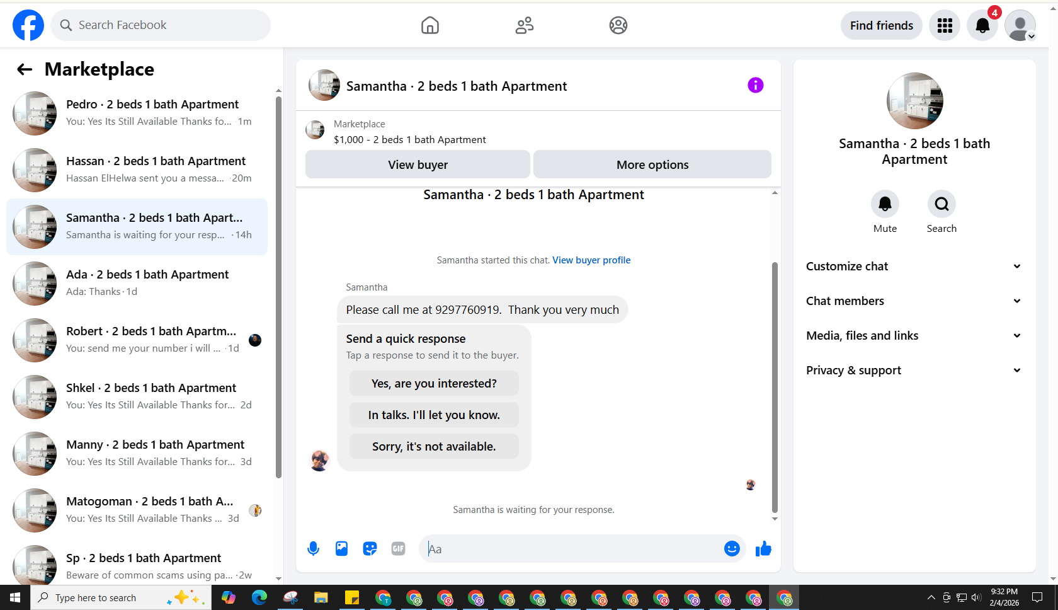
Task: Open the notifications bell
Action: pos(982,25)
